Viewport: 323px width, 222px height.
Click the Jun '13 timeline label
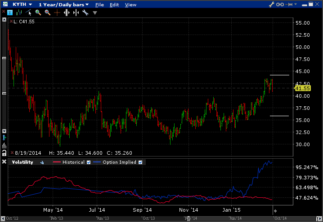pos(103,218)
